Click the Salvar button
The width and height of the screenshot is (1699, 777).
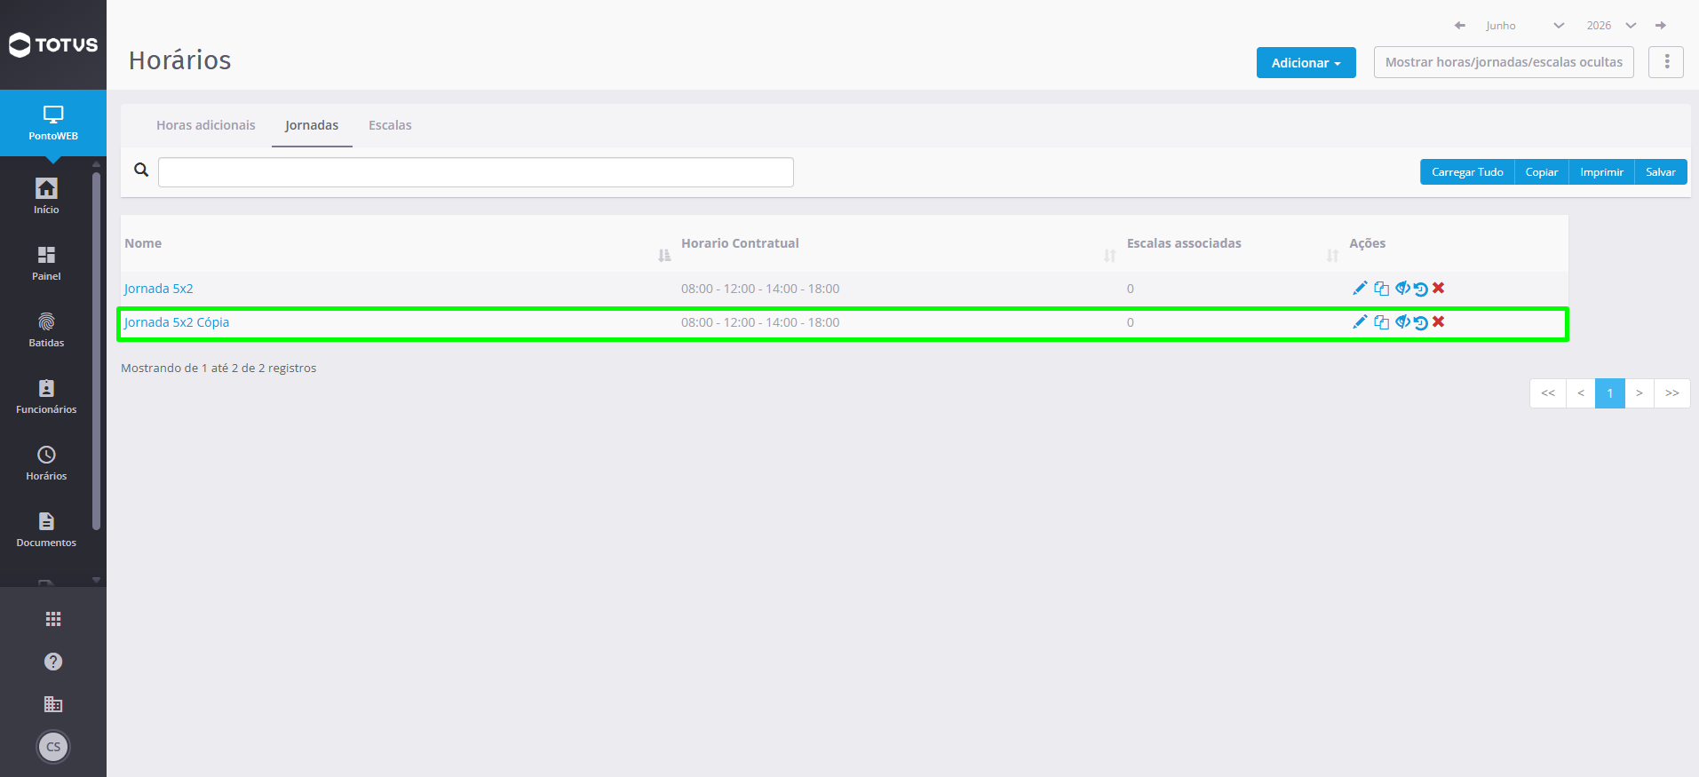[1661, 172]
